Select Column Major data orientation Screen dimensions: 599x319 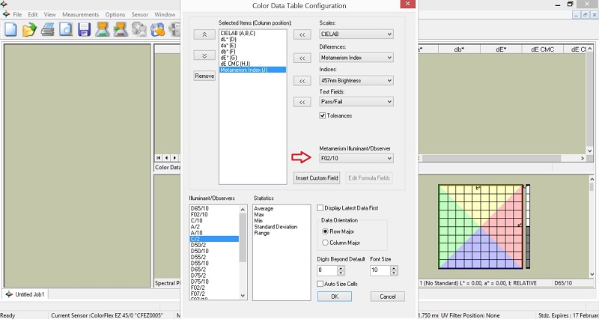(x=326, y=243)
